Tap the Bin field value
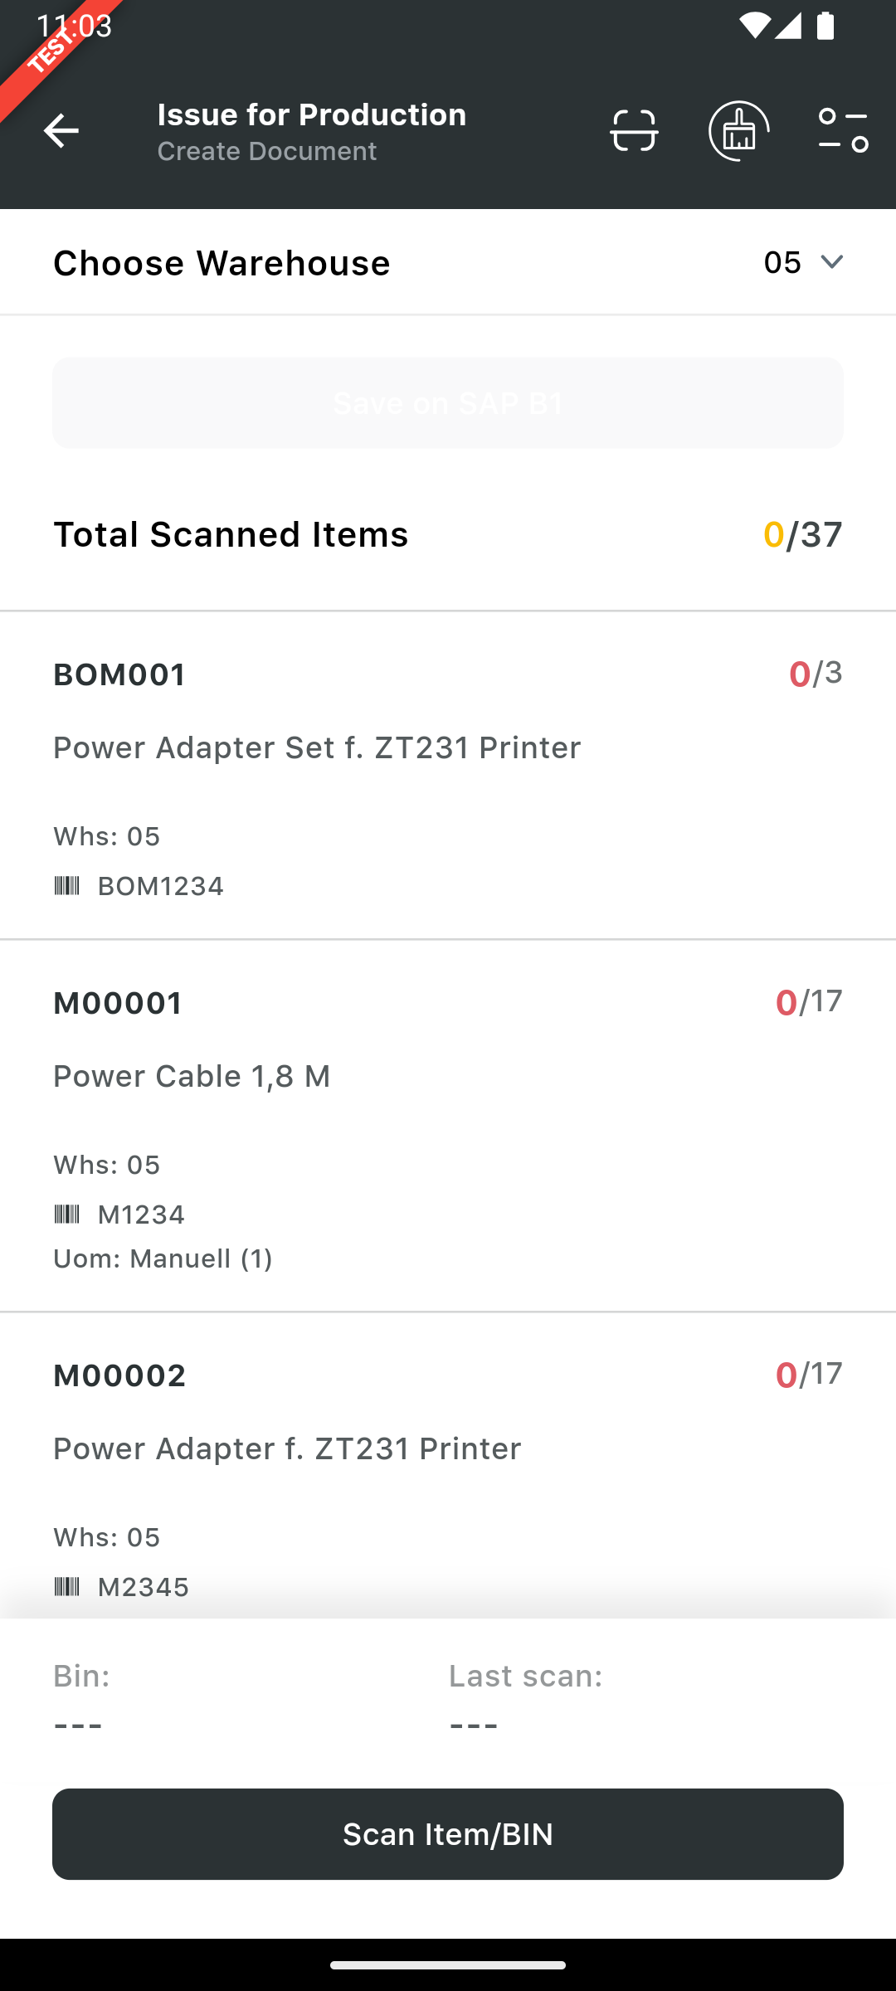Viewport: 896px width, 1991px height. (78, 1726)
